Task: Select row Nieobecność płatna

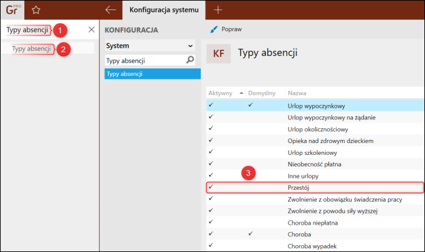Action: click(315, 164)
